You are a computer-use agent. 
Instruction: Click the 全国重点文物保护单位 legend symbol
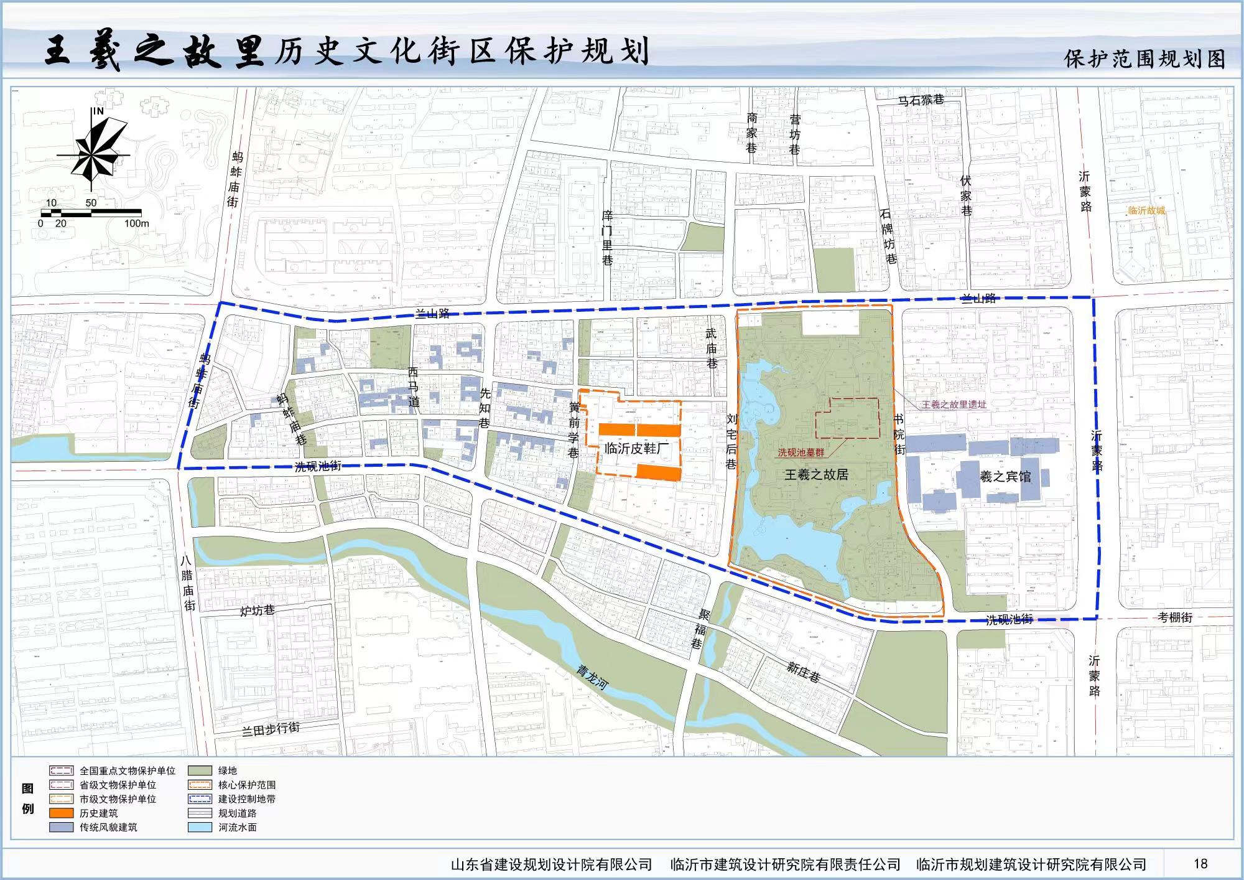point(62,770)
